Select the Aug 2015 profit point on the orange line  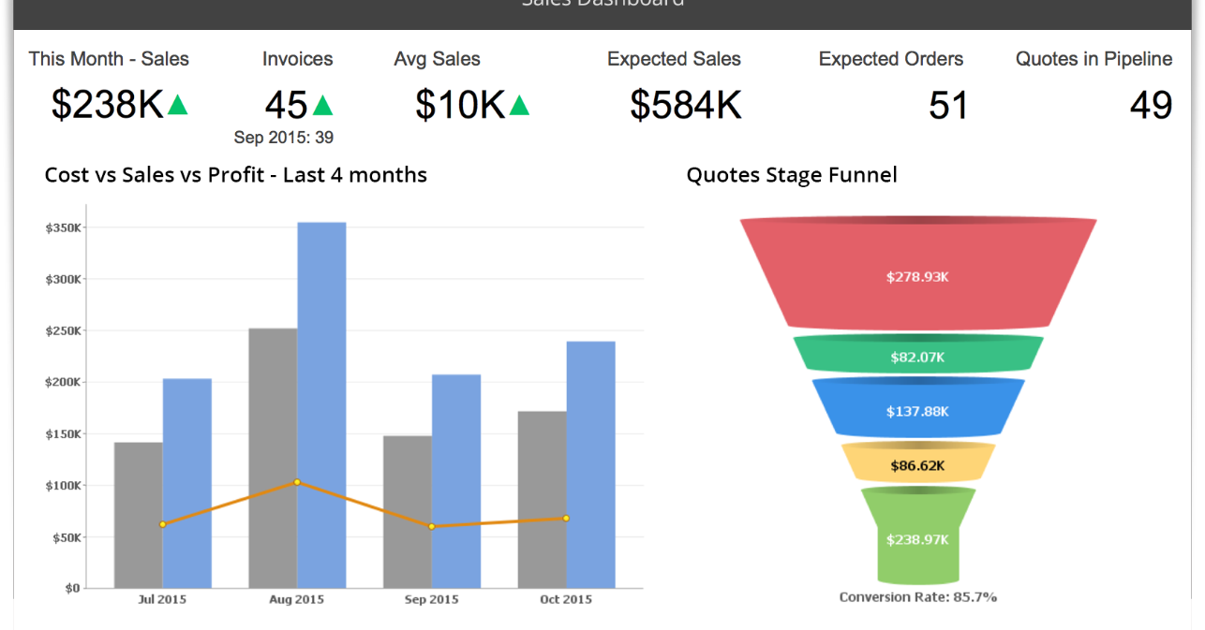297,482
